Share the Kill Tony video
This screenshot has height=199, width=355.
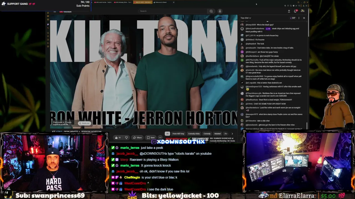(x=137, y=138)
